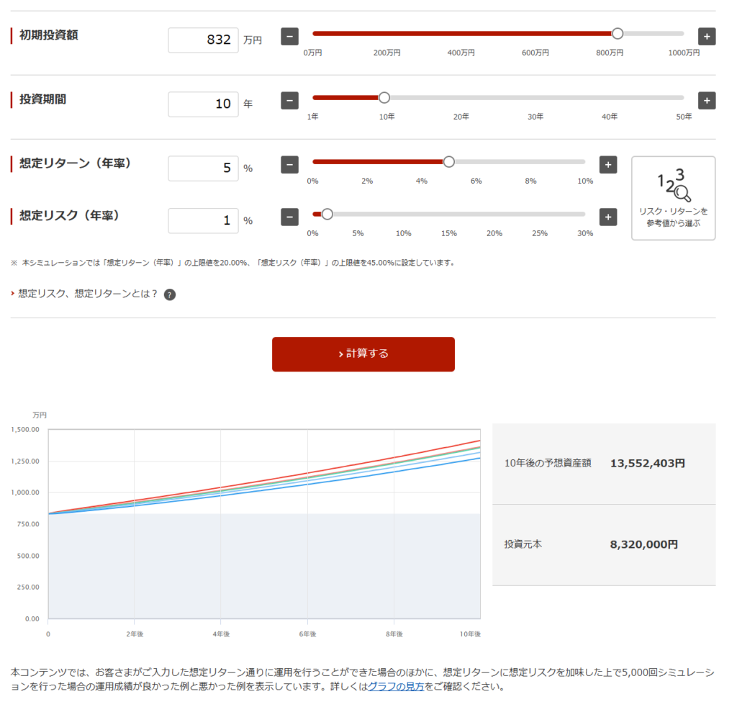737x707 pixels.
Task: Click the 想定リターン slider handle
Action: click(449, 162)
